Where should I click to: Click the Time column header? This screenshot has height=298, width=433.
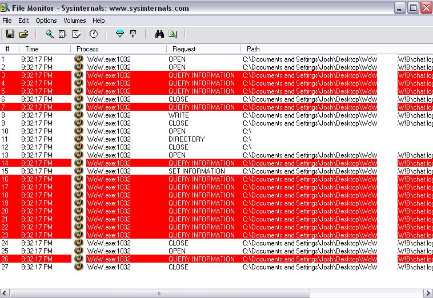point(45,49)
